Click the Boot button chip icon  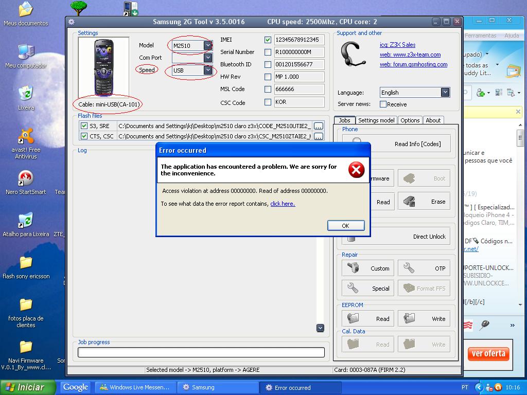[409, 178]
